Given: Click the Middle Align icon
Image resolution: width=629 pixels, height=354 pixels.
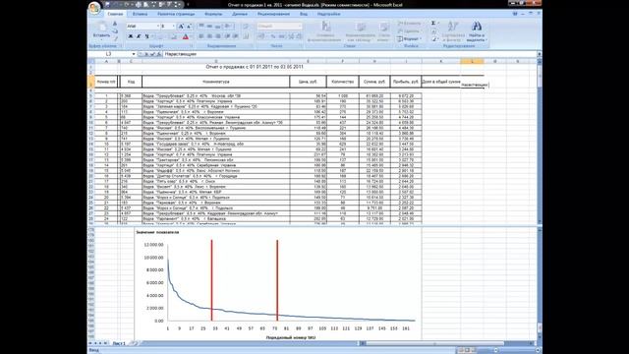Looking at the screenshot, I should pos(209,27).
